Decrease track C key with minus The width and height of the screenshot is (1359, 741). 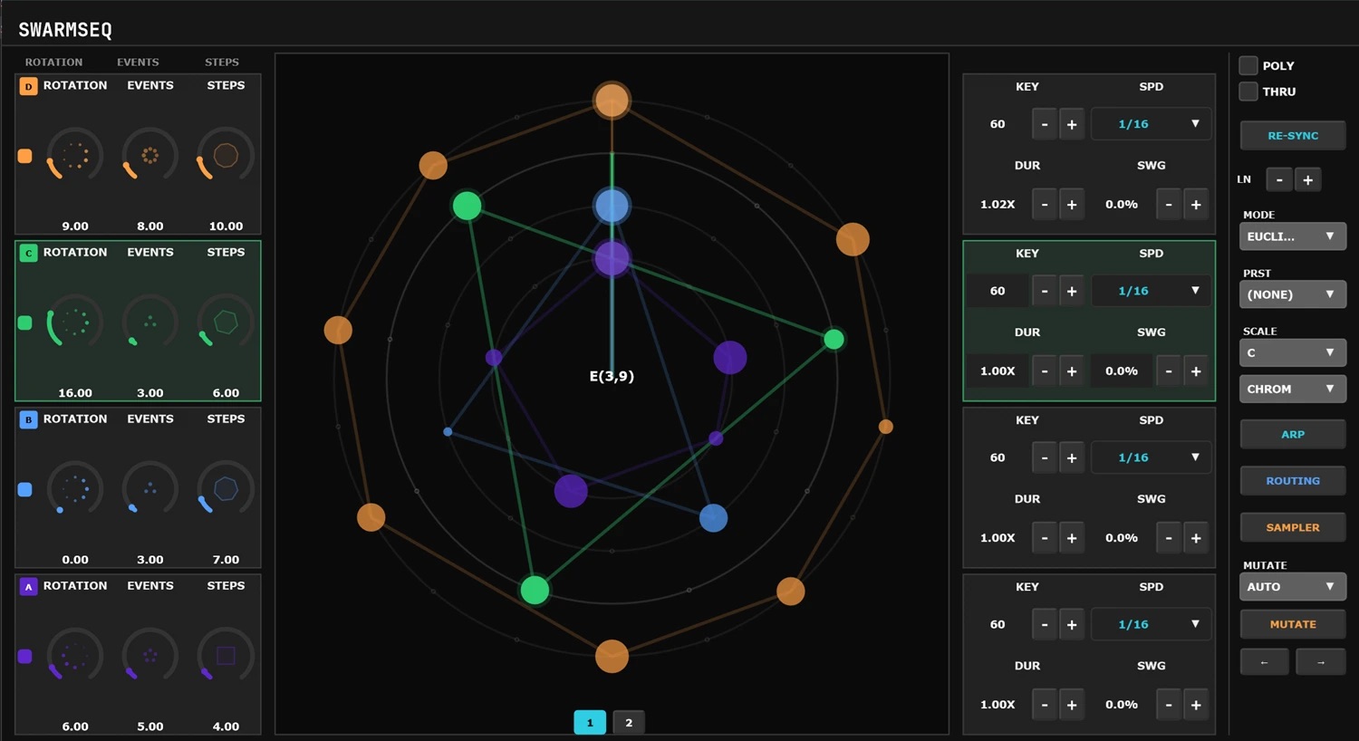pos(1045,291)
